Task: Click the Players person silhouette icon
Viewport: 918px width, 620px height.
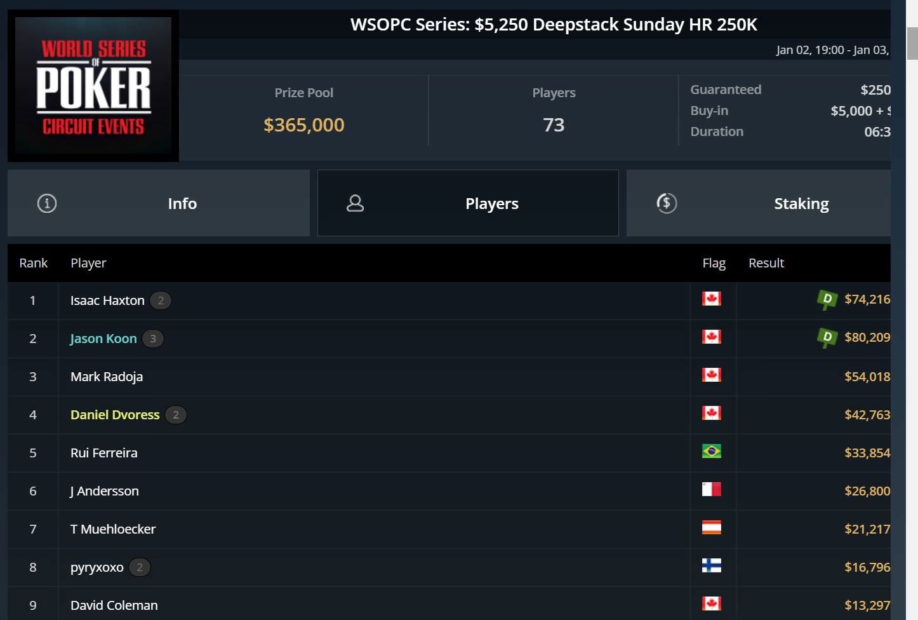Action: (x=355, y=203)
